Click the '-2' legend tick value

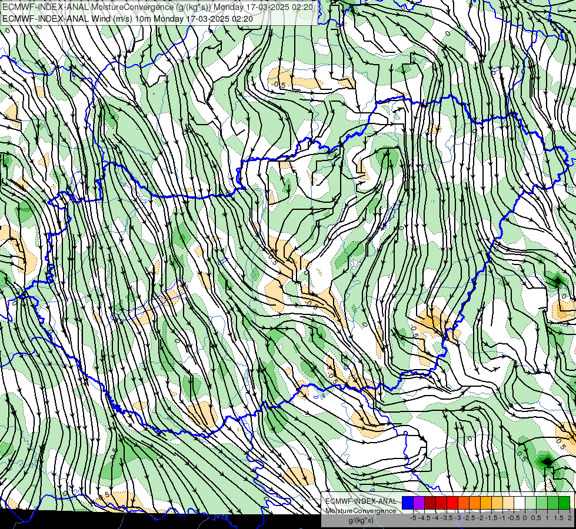click(x=480, y=518)
